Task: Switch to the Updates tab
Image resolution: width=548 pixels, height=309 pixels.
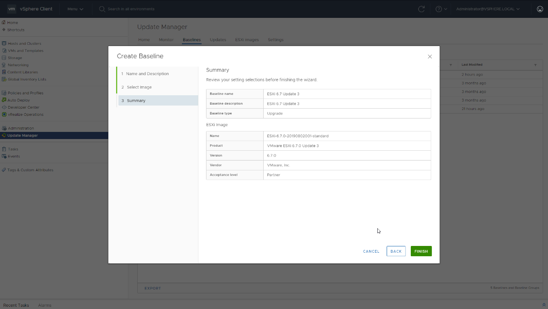Action: tap(218, 40)
